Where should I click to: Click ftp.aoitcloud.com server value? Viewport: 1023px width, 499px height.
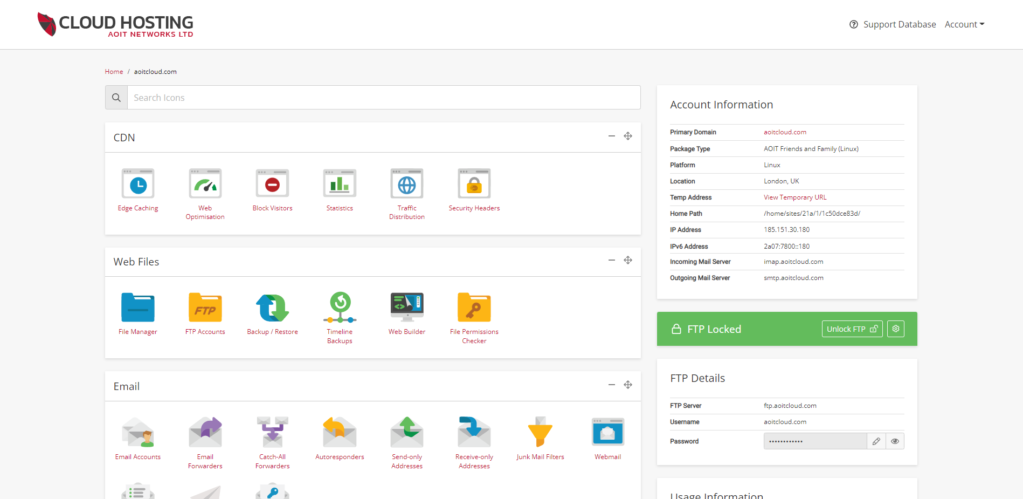click(790, 406)
